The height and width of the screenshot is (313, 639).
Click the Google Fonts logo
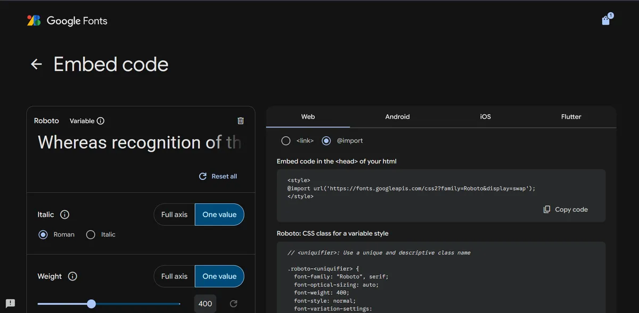pos(67,21)
